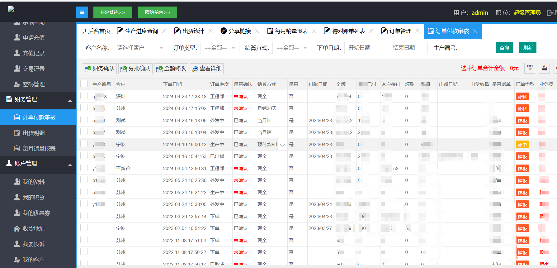Check the row dated 2024-04-23 17:38:18

pyautogui.click(x=84, y=96)
